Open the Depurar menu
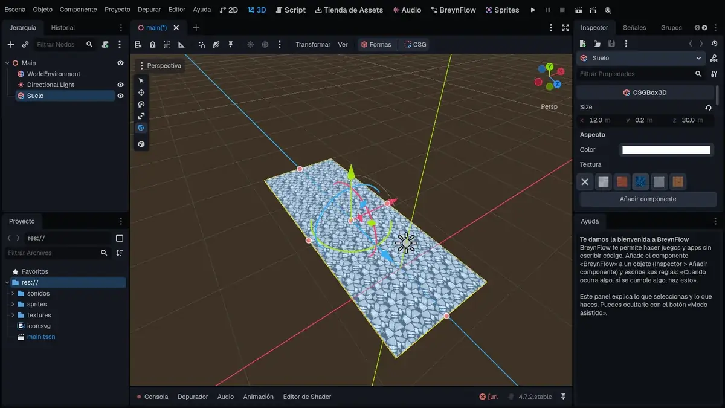The height and width of the screenshot is (408, 725). pos(149,10)
